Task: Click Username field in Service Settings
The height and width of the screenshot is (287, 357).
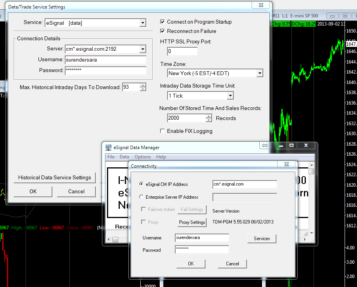Action: (x=106, y=60)
